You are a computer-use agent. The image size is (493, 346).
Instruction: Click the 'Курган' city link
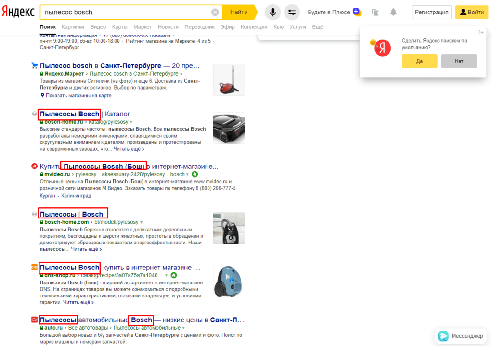(x=48, y=196)
